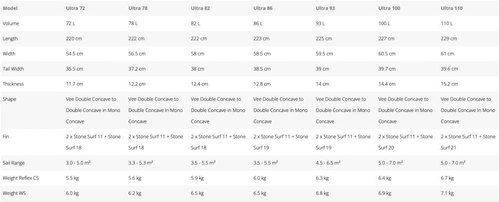Click the Sail Range row label
Image resolution: width=499 pixels, height=202 pixels.
[14, 163]
